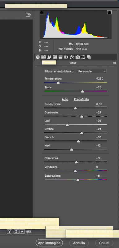Click the Base panel title

73,63
